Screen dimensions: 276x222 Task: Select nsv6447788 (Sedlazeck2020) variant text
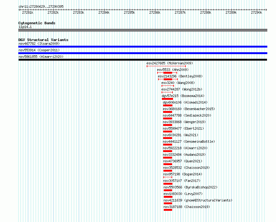(187, 115)
